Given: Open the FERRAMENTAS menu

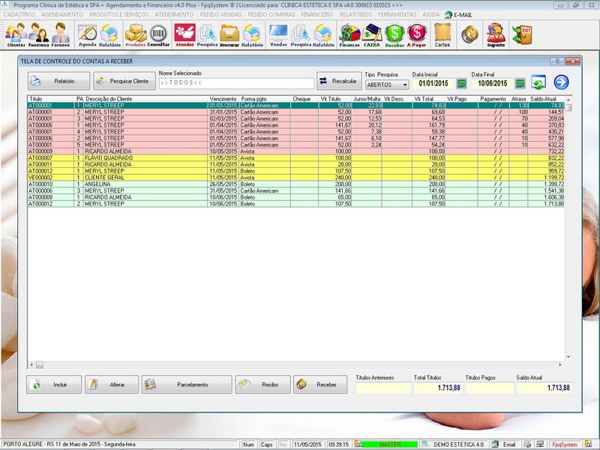Looking at the screenshot, I should (x=397, y=14).
